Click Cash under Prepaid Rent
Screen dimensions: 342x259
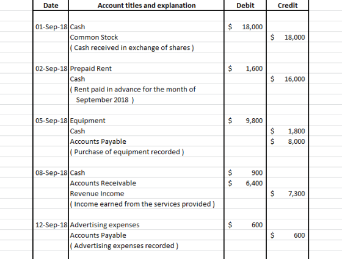(78, 79)
